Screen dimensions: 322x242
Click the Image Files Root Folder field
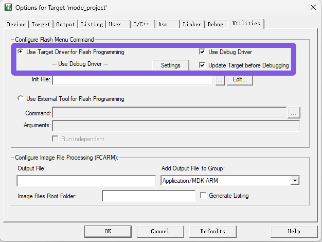pos(149,196)
